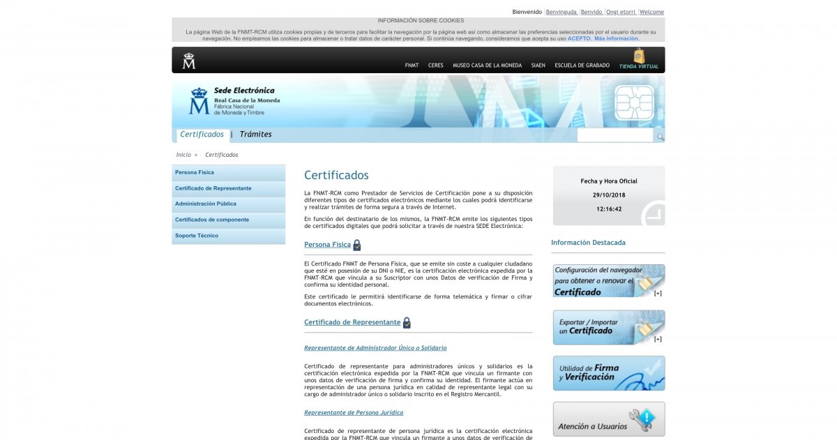Screen dimensions: 837x440
Task: Click the Real Casa de la Moneda crowned M logo in black bar
Action: pyautogui.click(x=189, y=61)
